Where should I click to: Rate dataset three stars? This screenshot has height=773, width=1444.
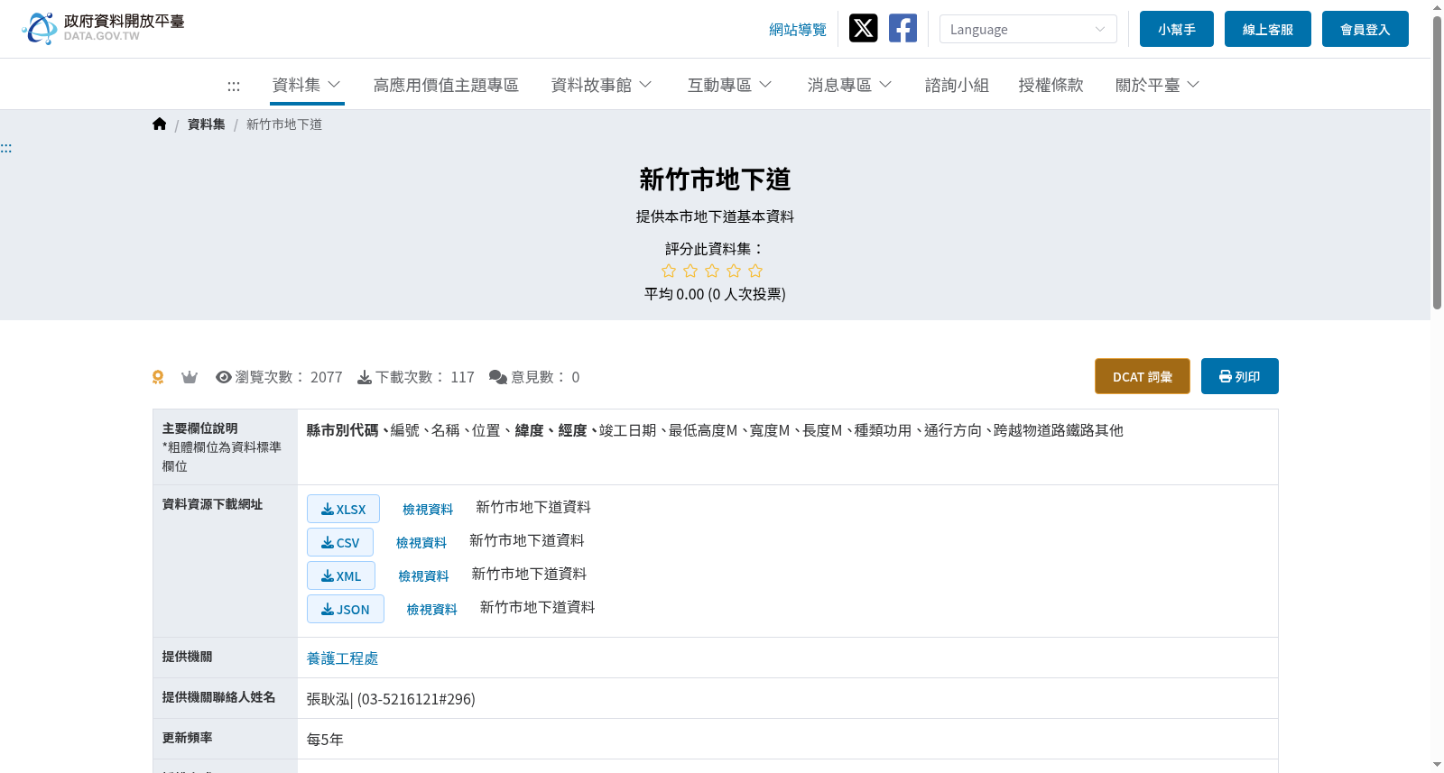pyautogui.click(x=712, y=271)
